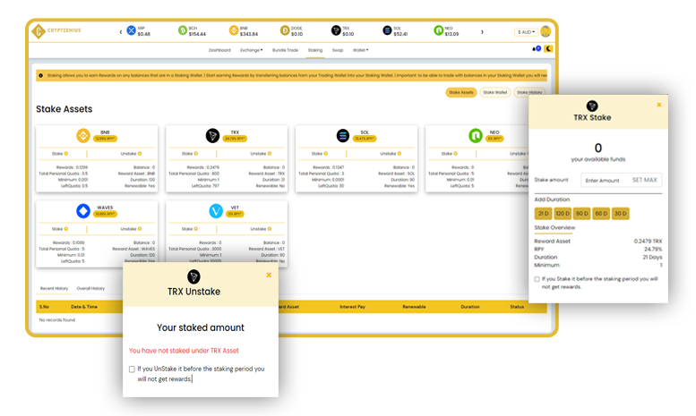Select the 120 D duration button
The width and height of the screenshot is (696, 416).
tap(564, 213)
